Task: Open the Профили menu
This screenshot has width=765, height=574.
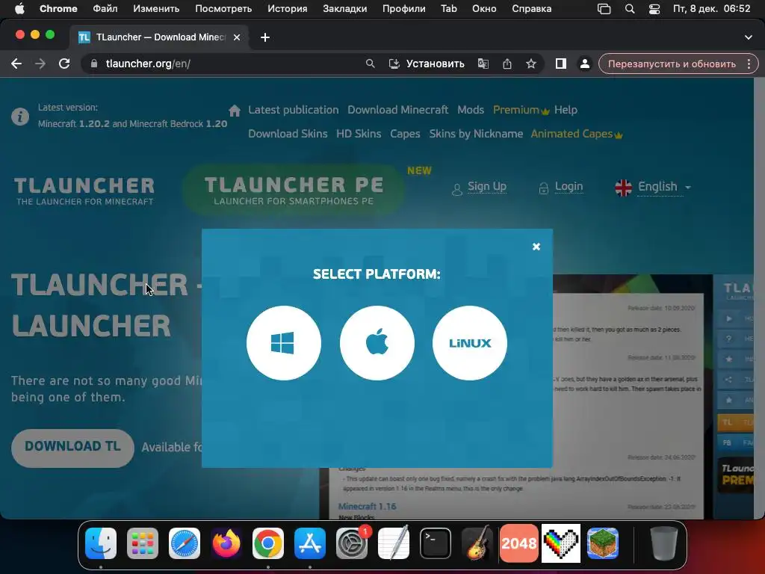Action: pyautogui.click(x=403, y=9)
